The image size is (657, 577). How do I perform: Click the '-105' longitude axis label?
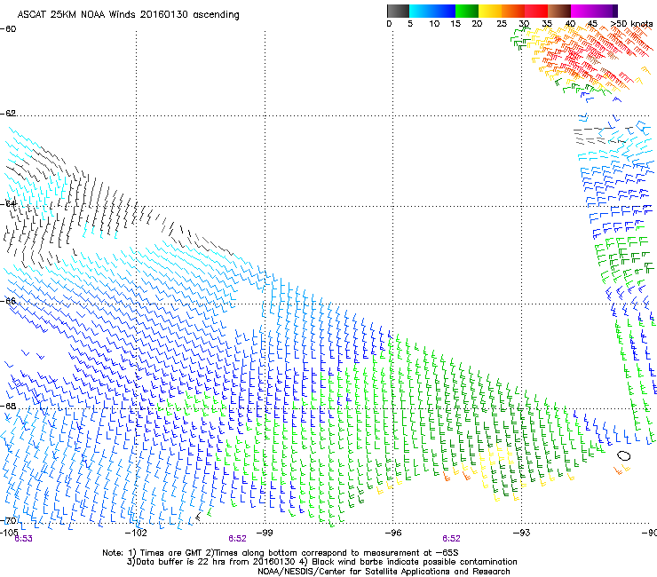(9, 533)
